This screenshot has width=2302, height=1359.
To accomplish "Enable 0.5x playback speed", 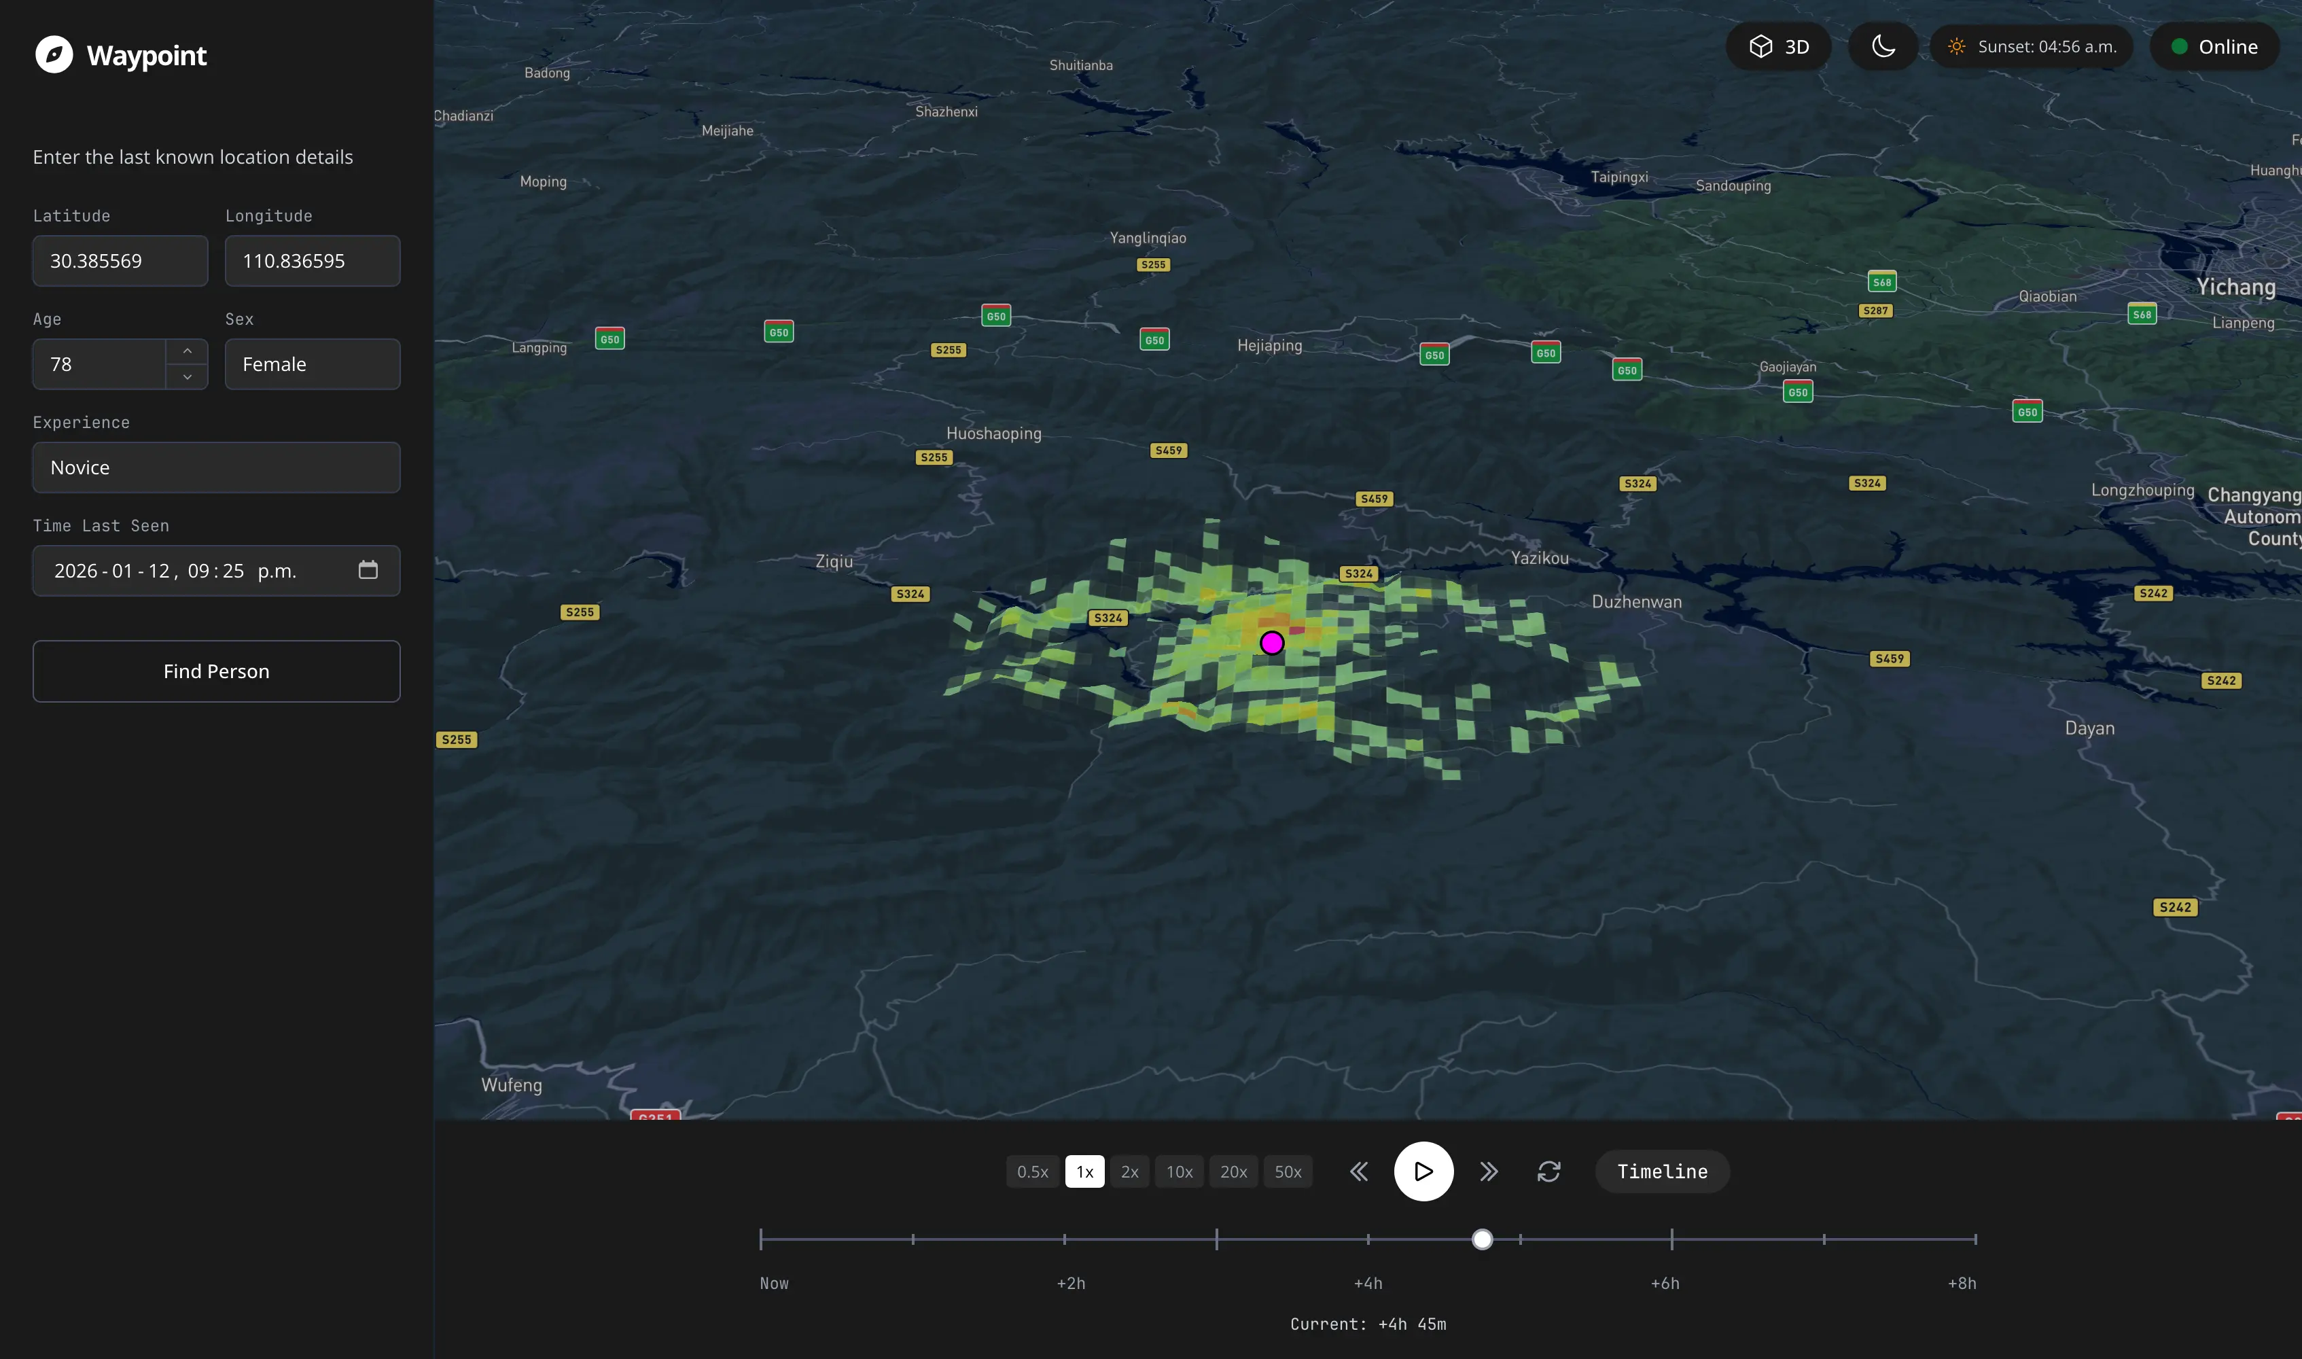I will [1033, 1171].
